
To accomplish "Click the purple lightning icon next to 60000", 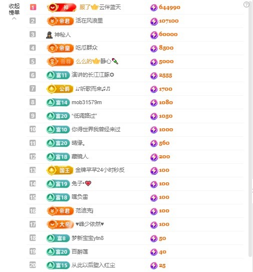I will [x=154, y=35].
